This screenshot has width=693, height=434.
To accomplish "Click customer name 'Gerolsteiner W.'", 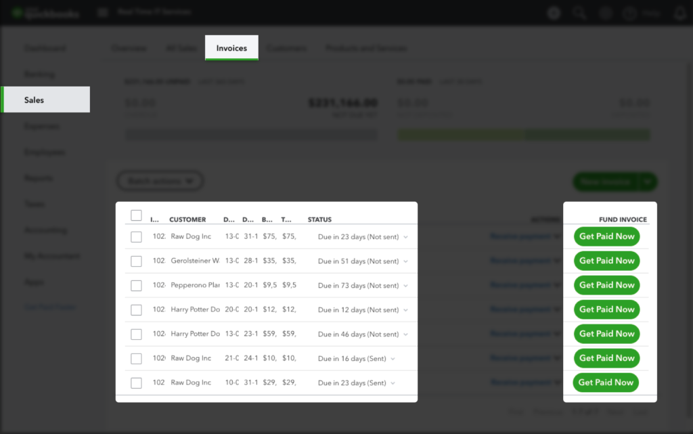I will tap(195, 261).
